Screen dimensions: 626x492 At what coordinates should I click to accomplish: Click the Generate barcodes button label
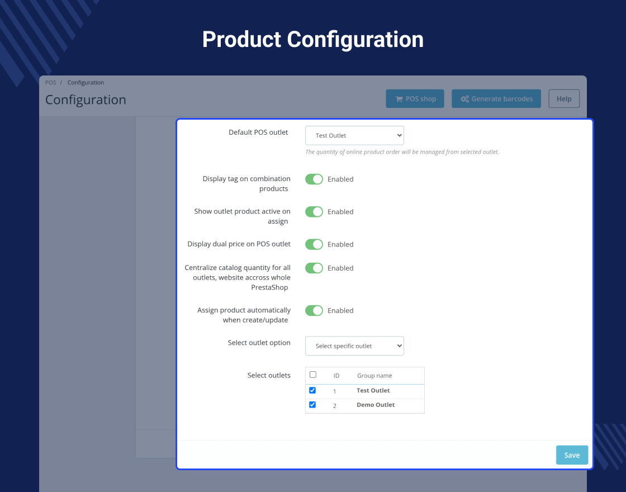pyautogui.click(x=502, y=99)
